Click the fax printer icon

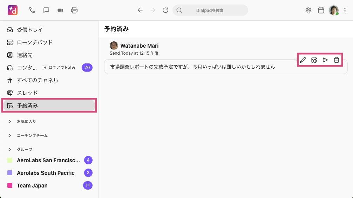74,10
